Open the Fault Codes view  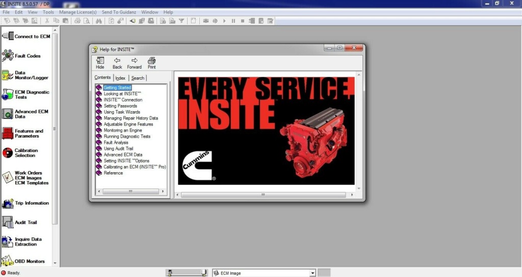[21, 56]
